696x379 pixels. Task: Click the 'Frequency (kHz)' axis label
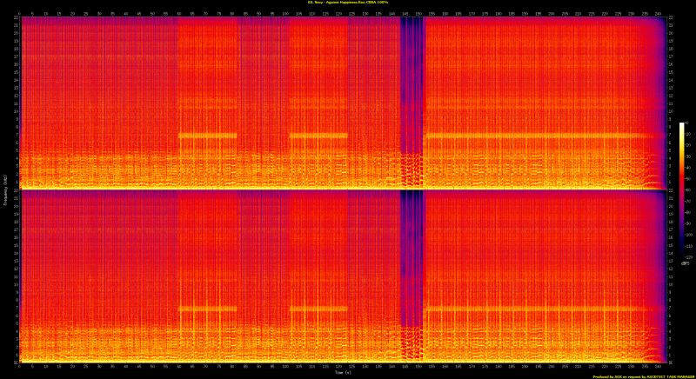tap(5, 189)
